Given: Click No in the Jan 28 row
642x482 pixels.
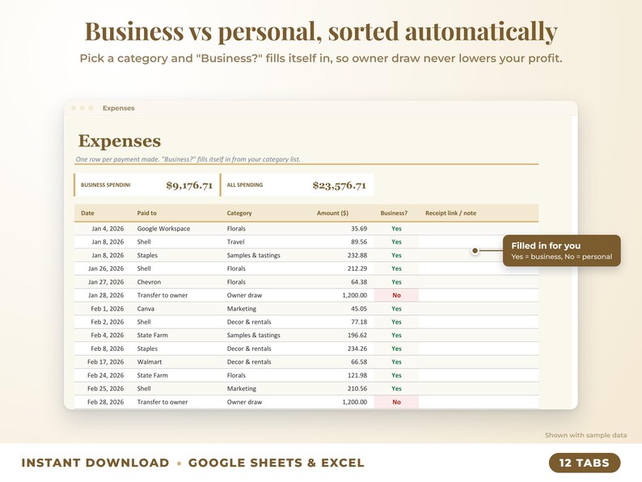Looking at the screenshot, I should [396, 295].
